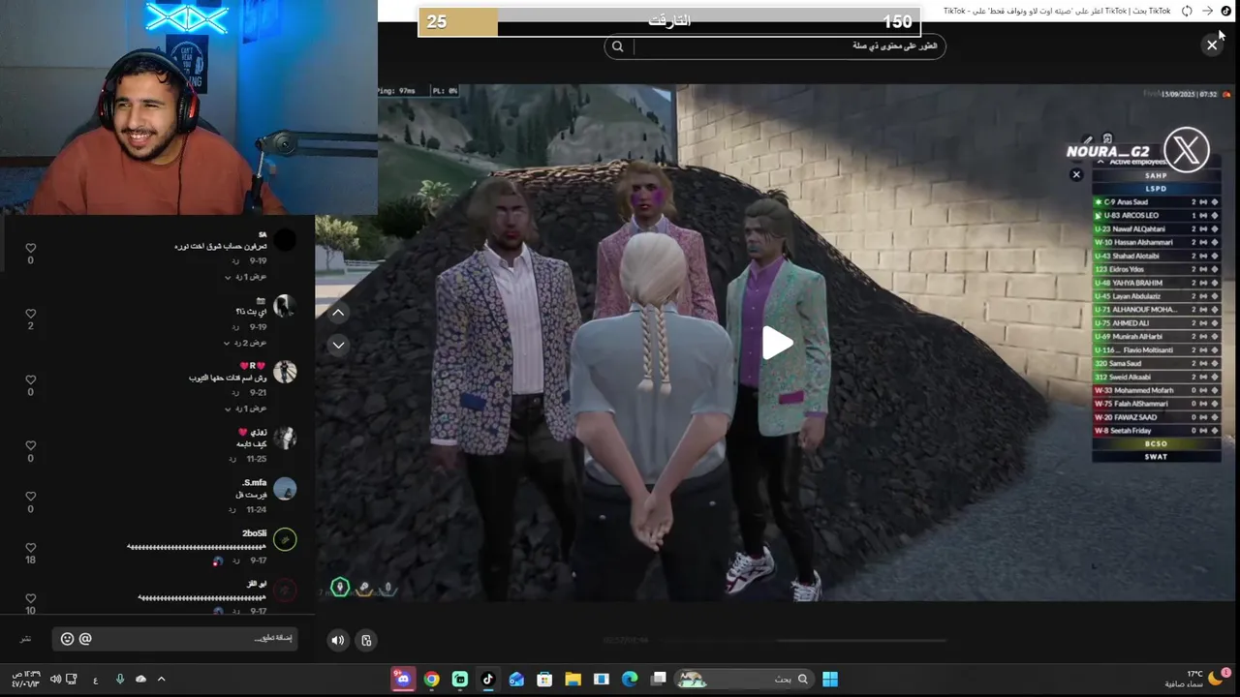Focus the add comment input field
Screen dimensions: 1240x697
(x=174, y=639)
